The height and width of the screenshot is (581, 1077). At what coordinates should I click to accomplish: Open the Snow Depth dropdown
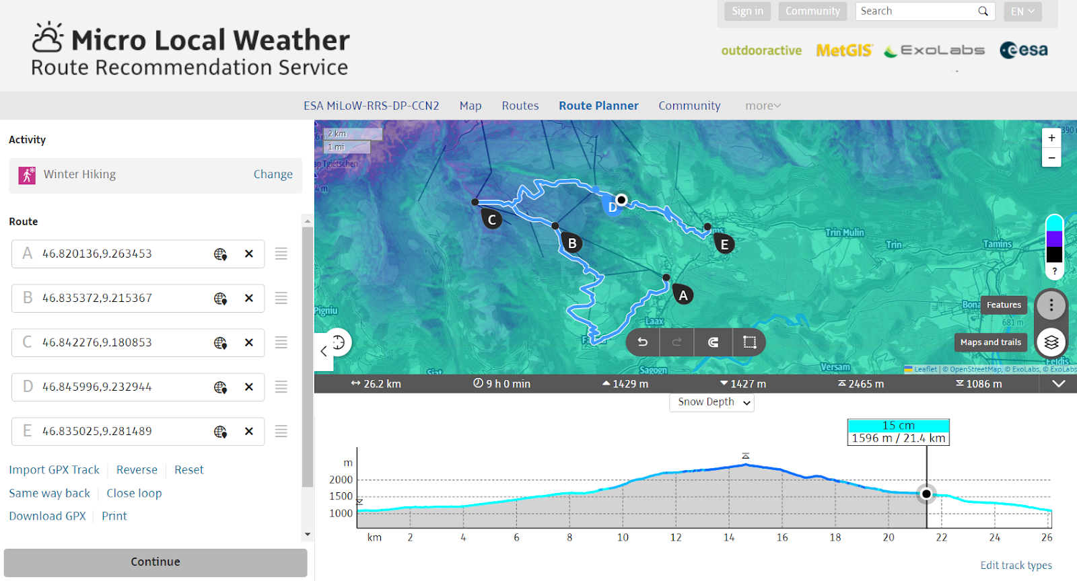coord(711,402)
